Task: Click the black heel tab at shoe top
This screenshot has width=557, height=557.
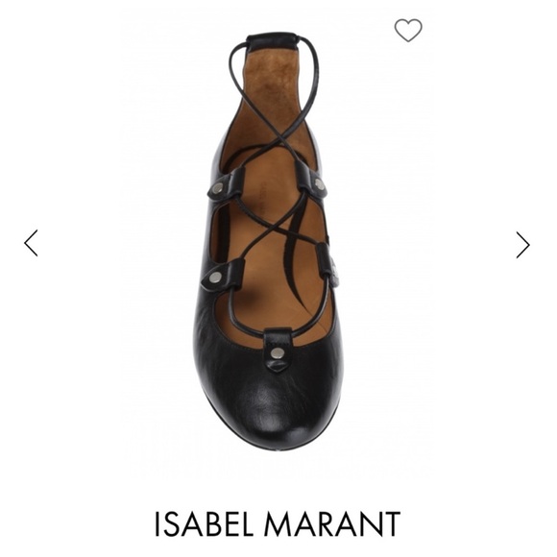Action: tap(272, 40)
